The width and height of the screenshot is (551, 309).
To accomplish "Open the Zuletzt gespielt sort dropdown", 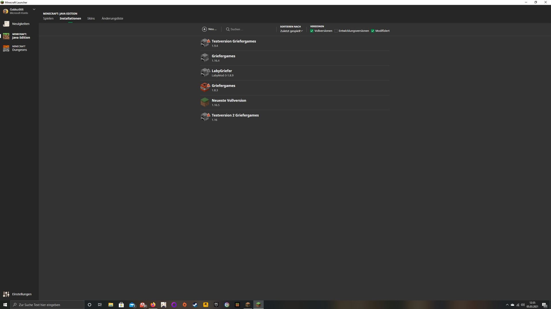I will pos(291,31).
